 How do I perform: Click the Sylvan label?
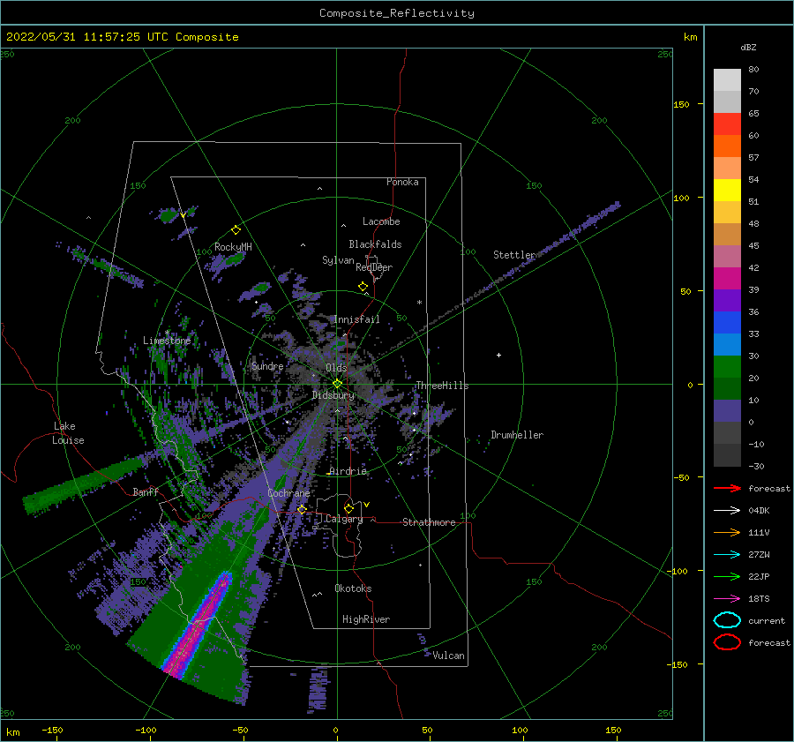[338, 260]
